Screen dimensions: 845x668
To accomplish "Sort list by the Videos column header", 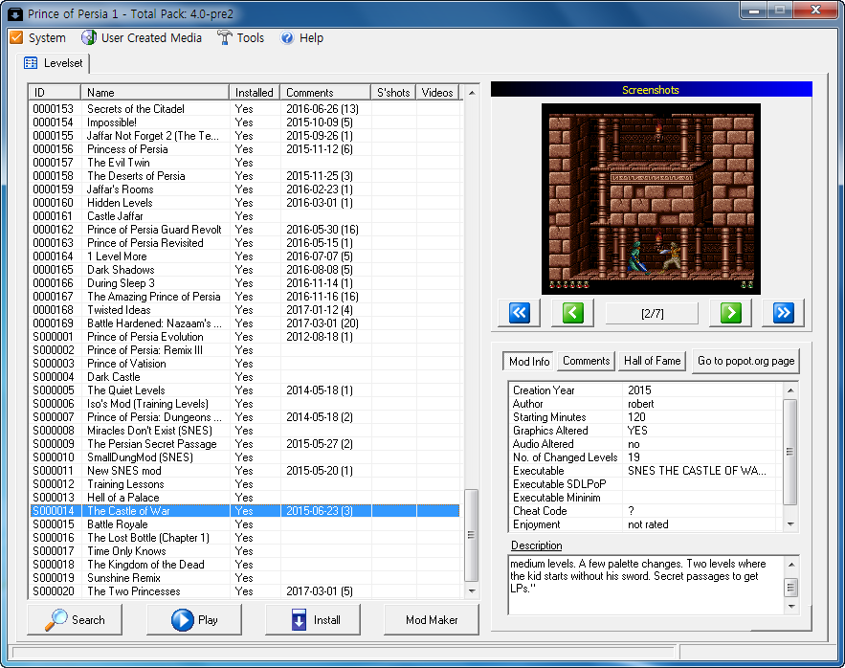I will pos(437,92).
